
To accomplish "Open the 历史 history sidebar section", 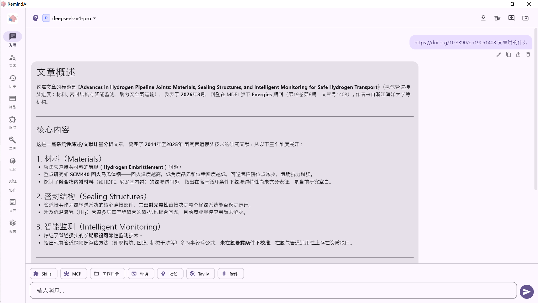I will tap(13, 81).
